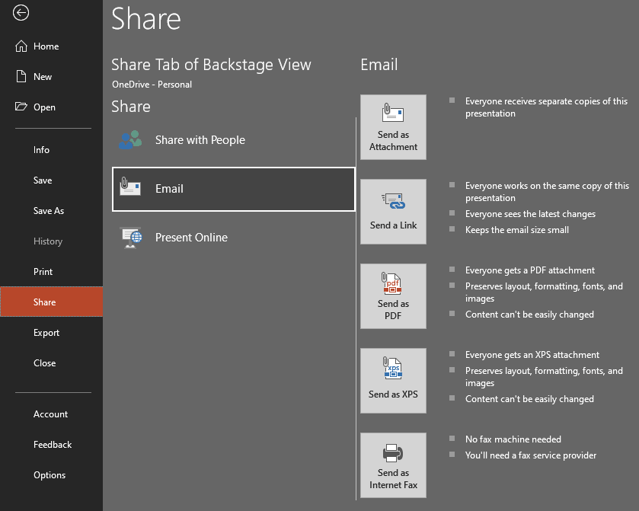
Task: Open the Options dialog
Action: (49, 474)
